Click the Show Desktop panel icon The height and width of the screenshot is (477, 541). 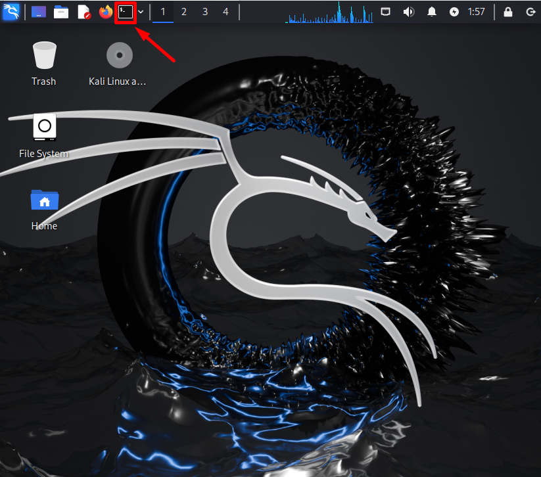pos(39,12)
